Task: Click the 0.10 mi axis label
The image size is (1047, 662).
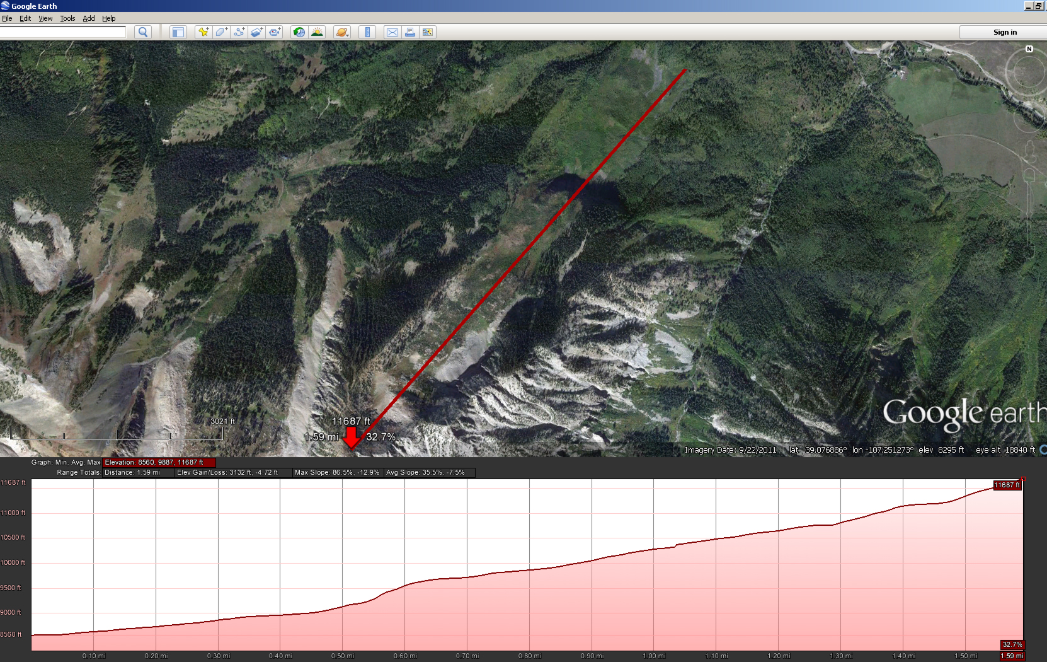Action: [x=94, y=656]
